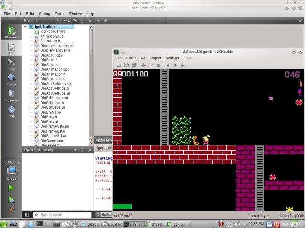Select the lgck-builder application output tab
305x228 pixels.
[x=104, y=148]
